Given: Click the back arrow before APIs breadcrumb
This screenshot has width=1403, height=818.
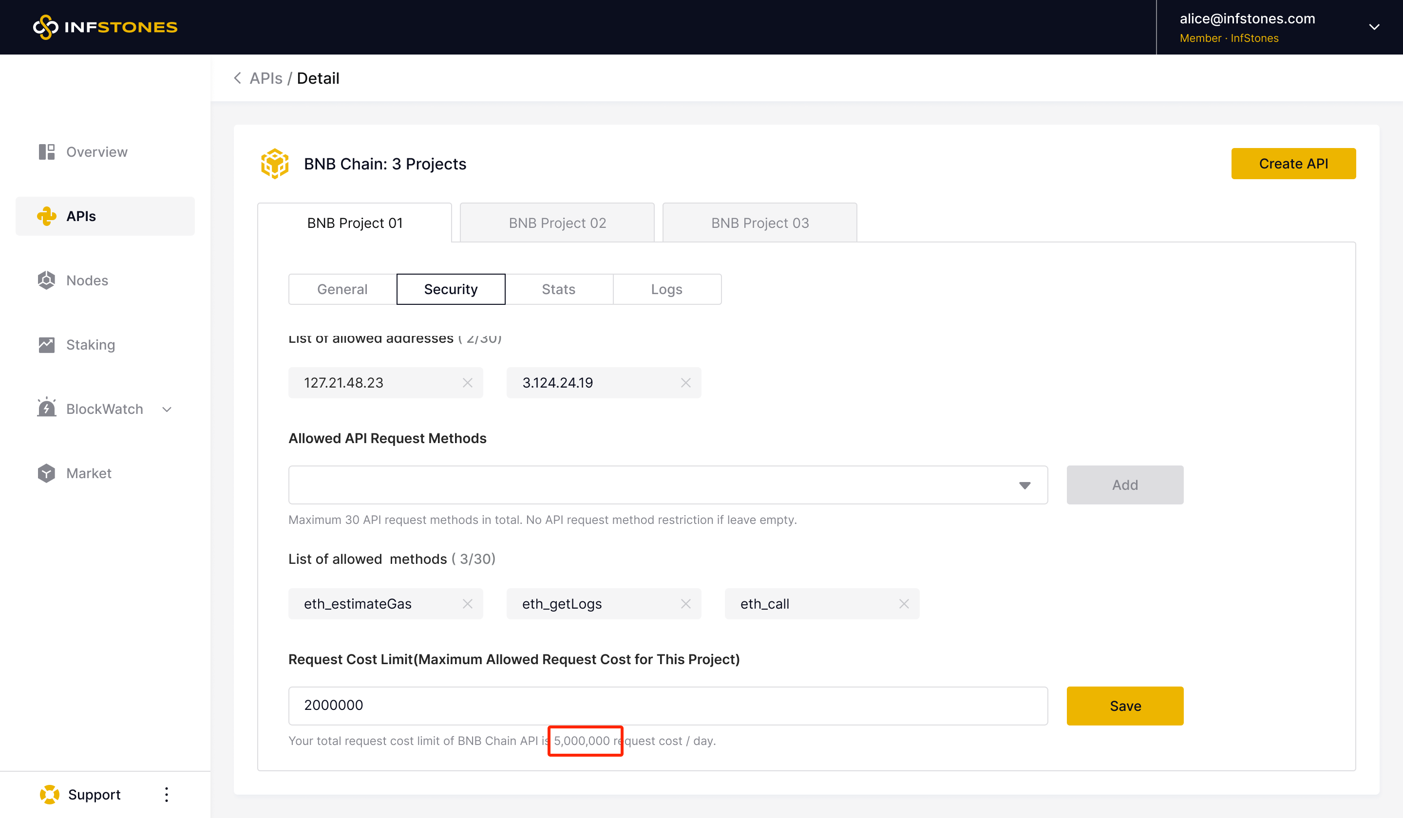Looking at the screenshot, I should [x=237, y=78].
